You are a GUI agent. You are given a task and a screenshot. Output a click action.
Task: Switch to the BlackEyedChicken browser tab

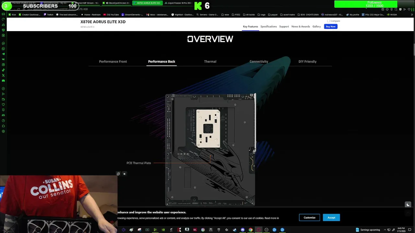pyautogui.click(x=117, y=3)
